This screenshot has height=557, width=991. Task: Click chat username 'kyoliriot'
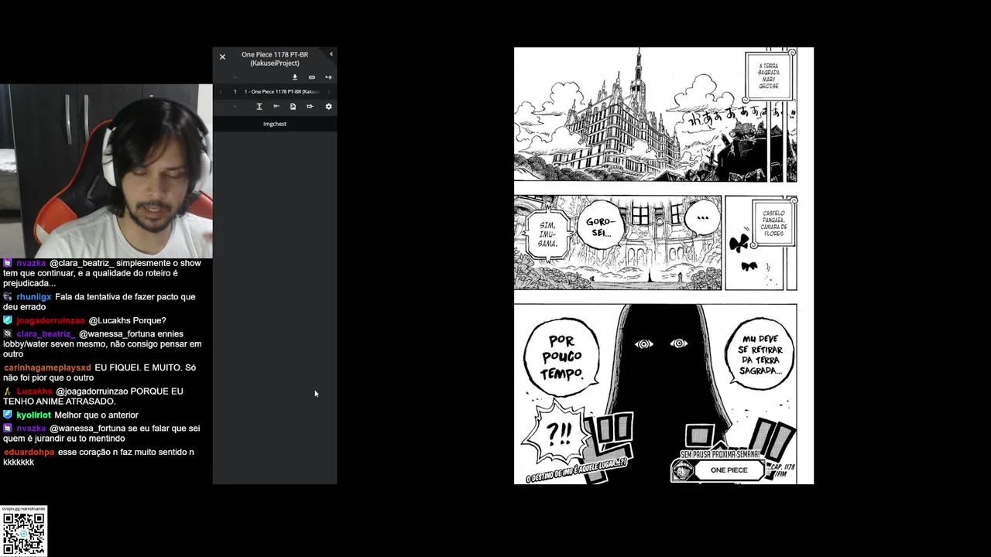[33, 415]
